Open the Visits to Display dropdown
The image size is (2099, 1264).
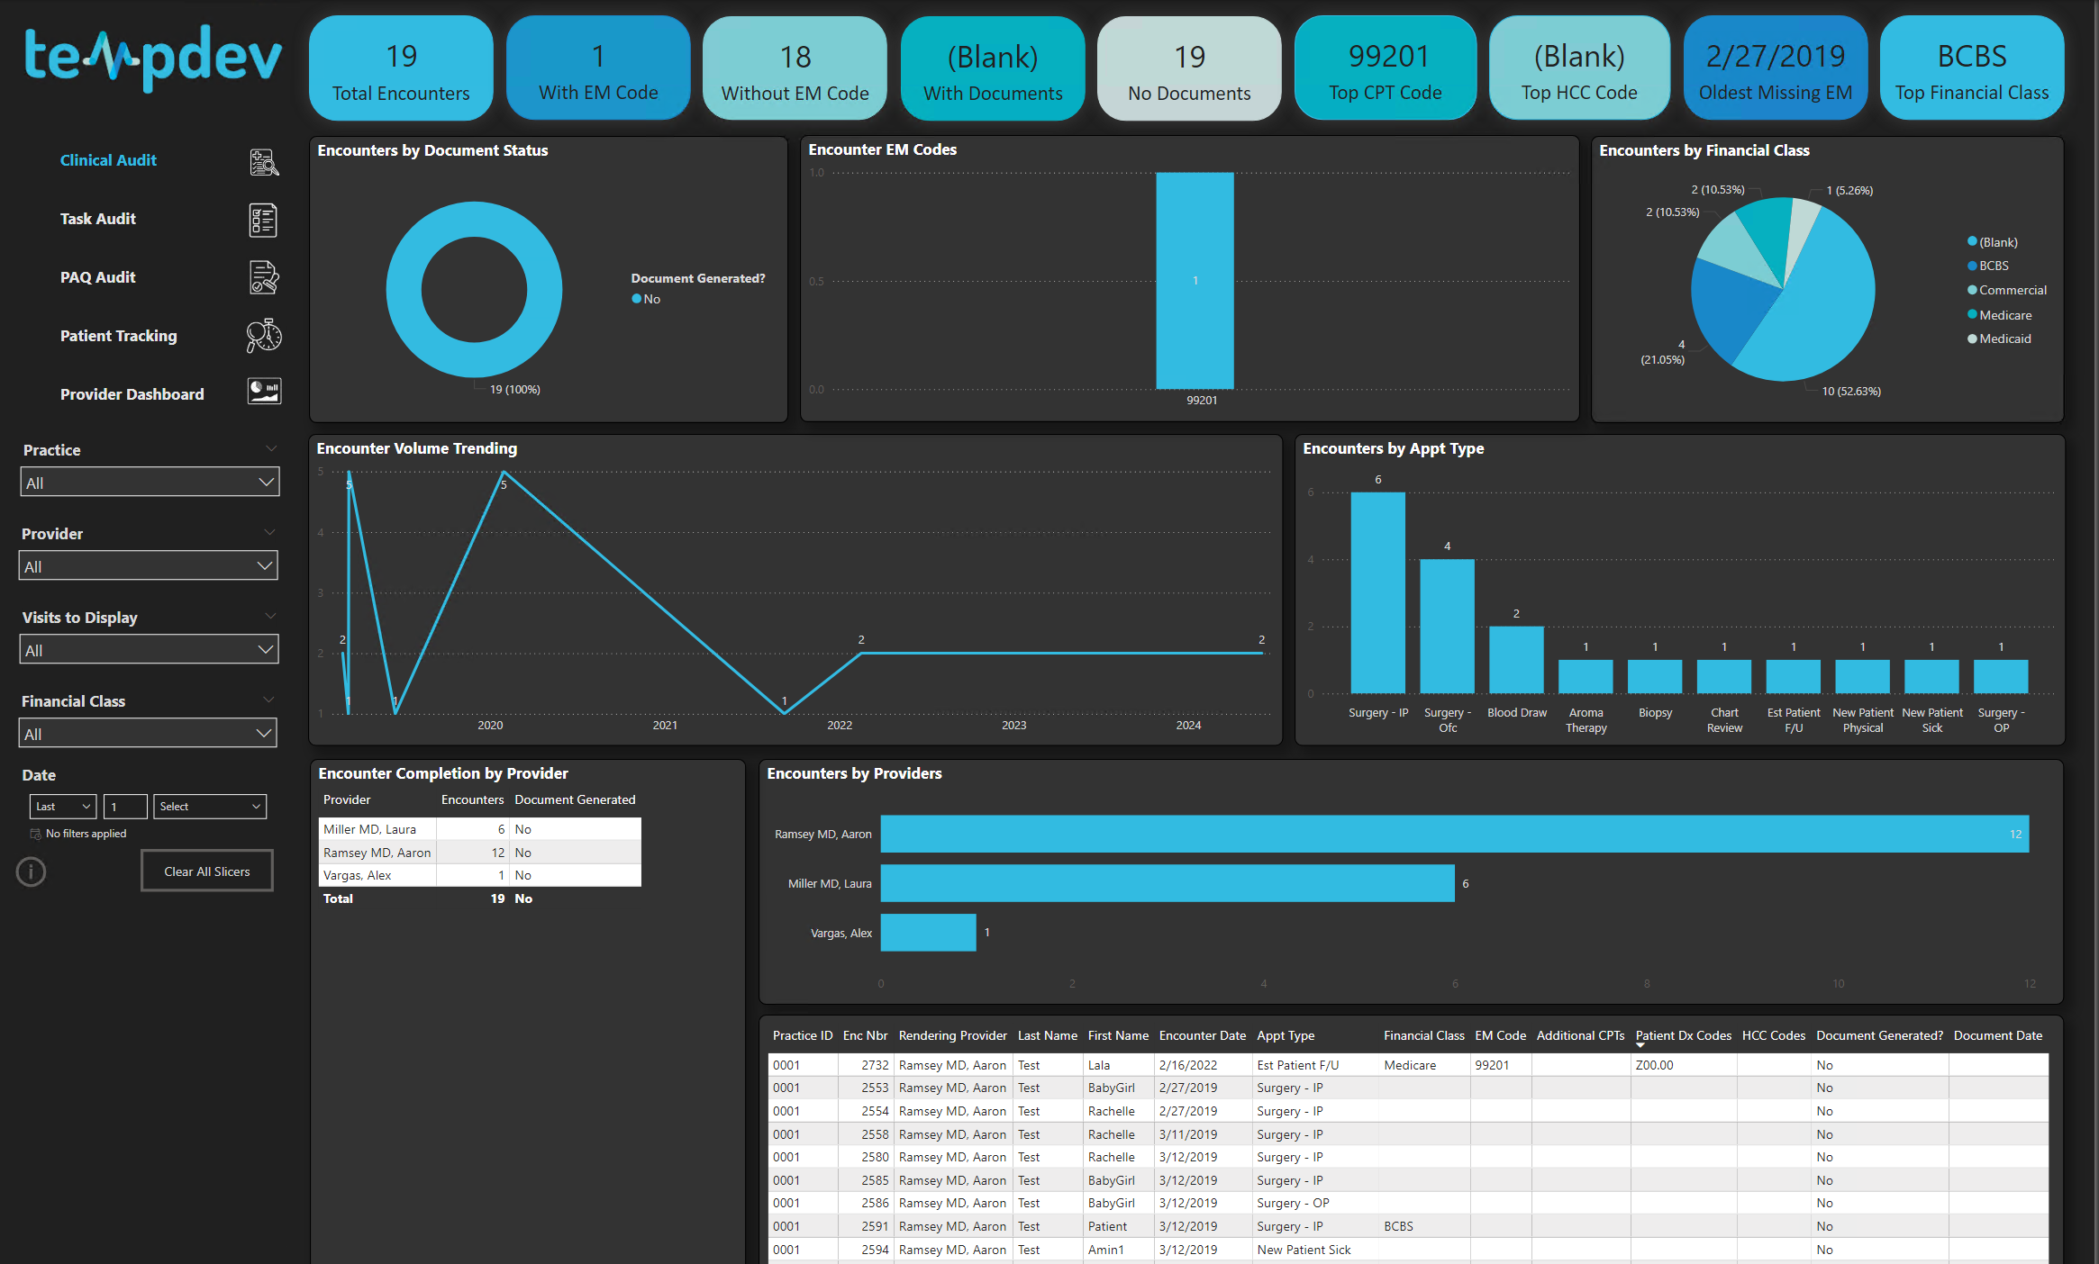pyautogui.click(x=149, y=650)
